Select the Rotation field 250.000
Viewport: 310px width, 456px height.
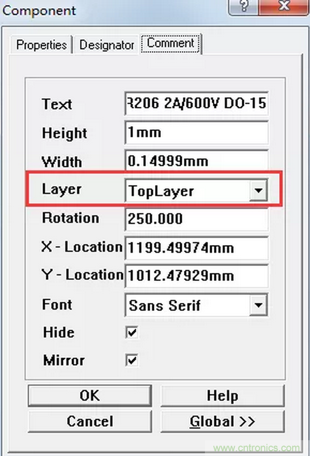point(197,219)
